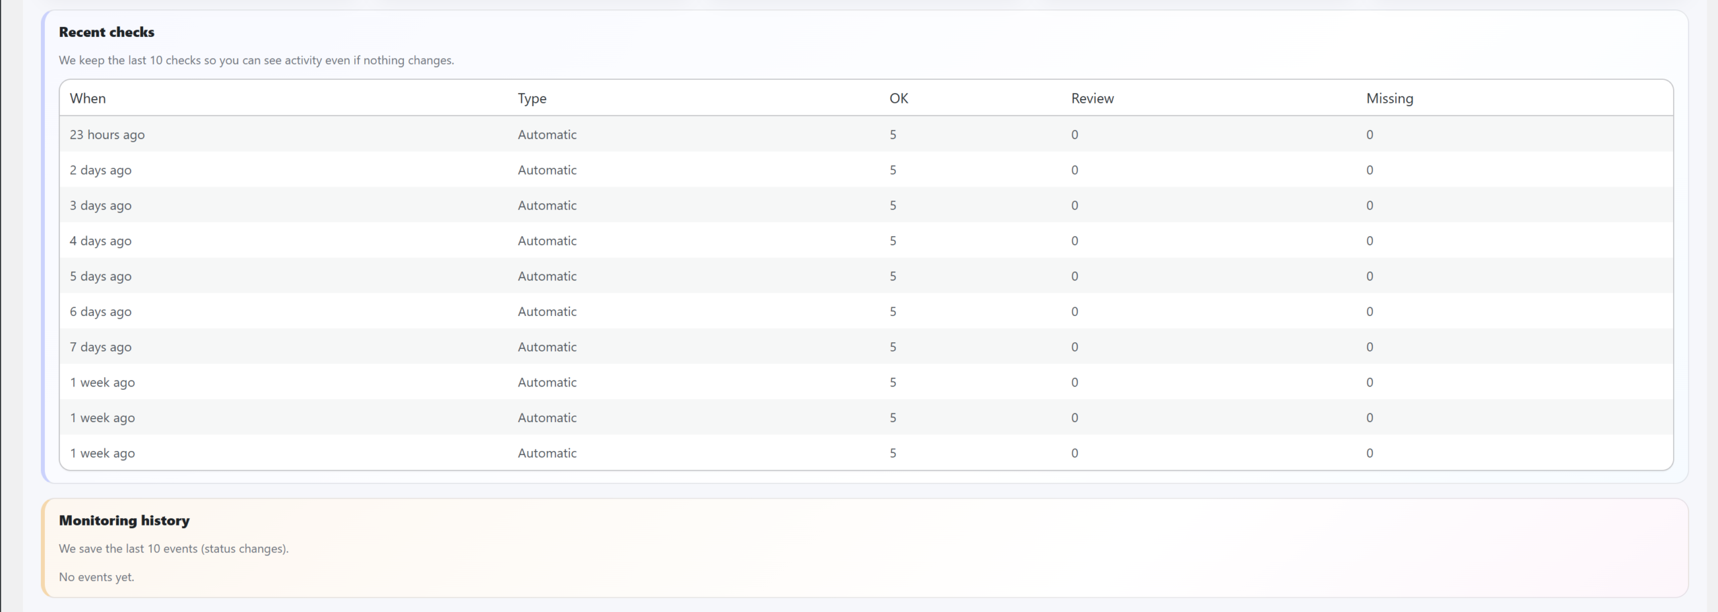The height and width of the screenshot is (612, 1718).
Task: Select the '2 days ago' cell
Action: pos(101,170)
